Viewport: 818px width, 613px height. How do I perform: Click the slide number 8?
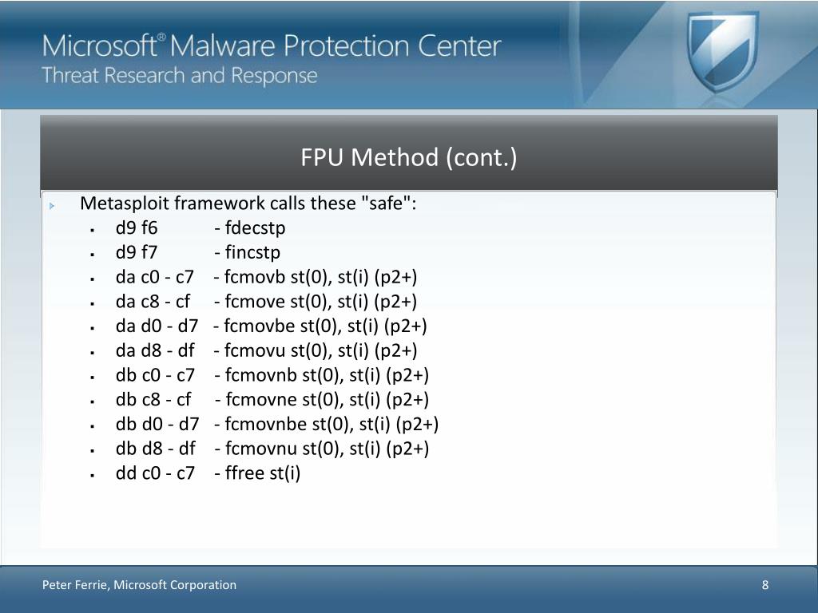pyautogui.click(x=764, y=585)
